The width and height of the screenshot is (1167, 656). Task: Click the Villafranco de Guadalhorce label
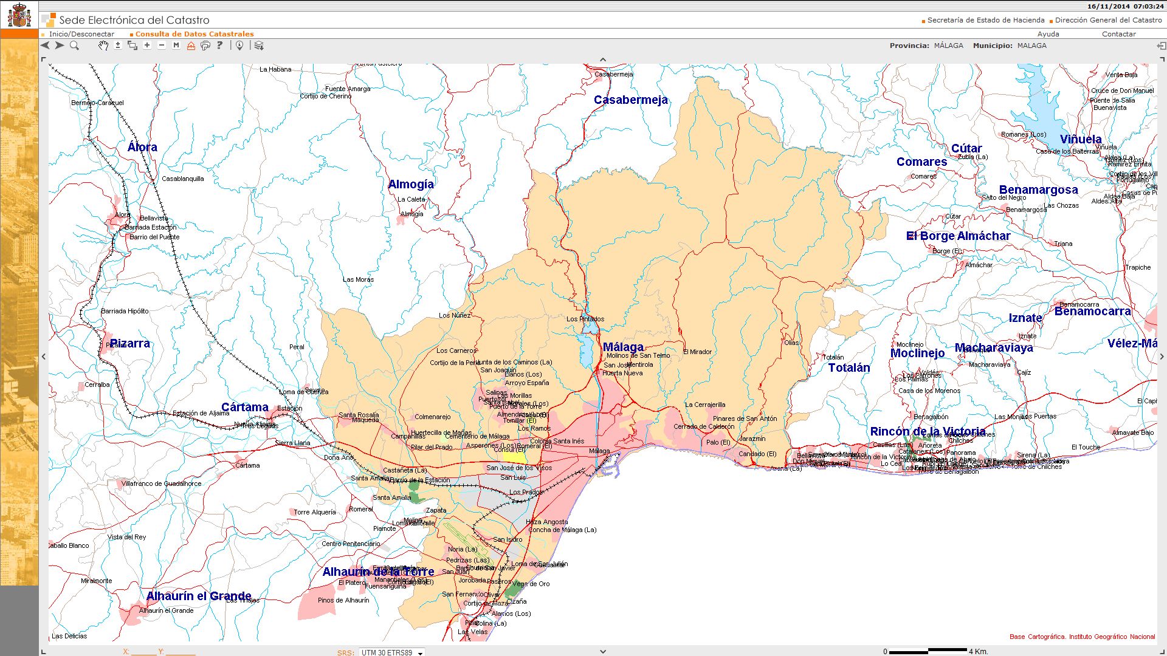pyautogui.click(x=161, y=483)
